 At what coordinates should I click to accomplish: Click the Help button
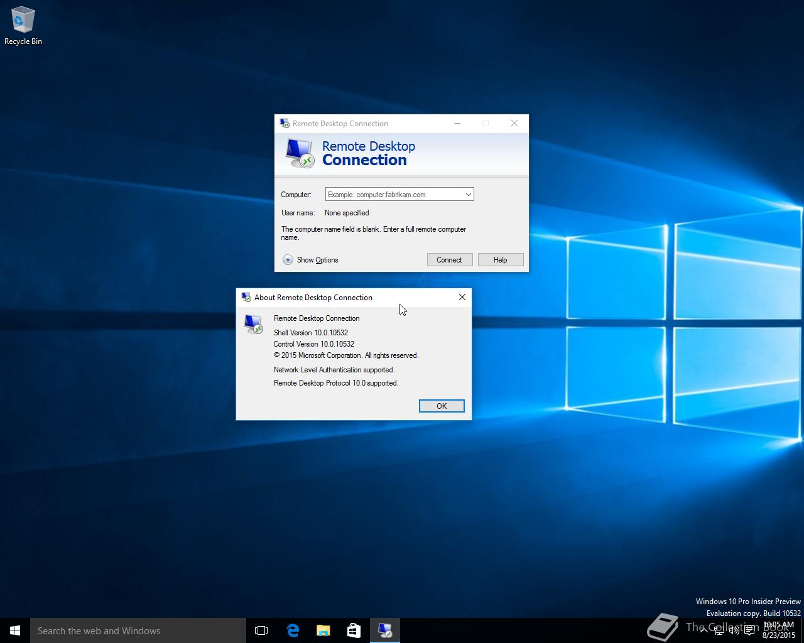(x=501, y=260)
